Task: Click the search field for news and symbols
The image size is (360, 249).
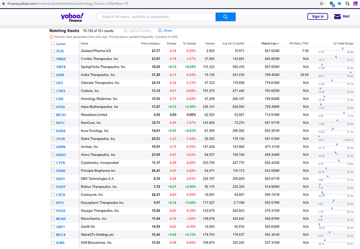Action: [156, 17]
